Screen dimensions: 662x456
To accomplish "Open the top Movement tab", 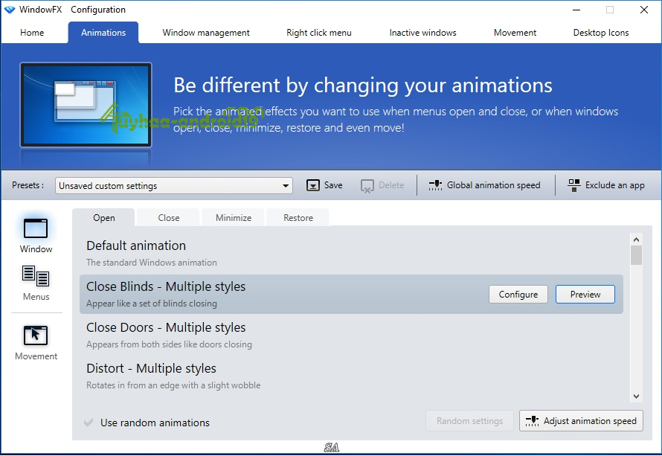I will pyautogui.click(x=515, y=33).
